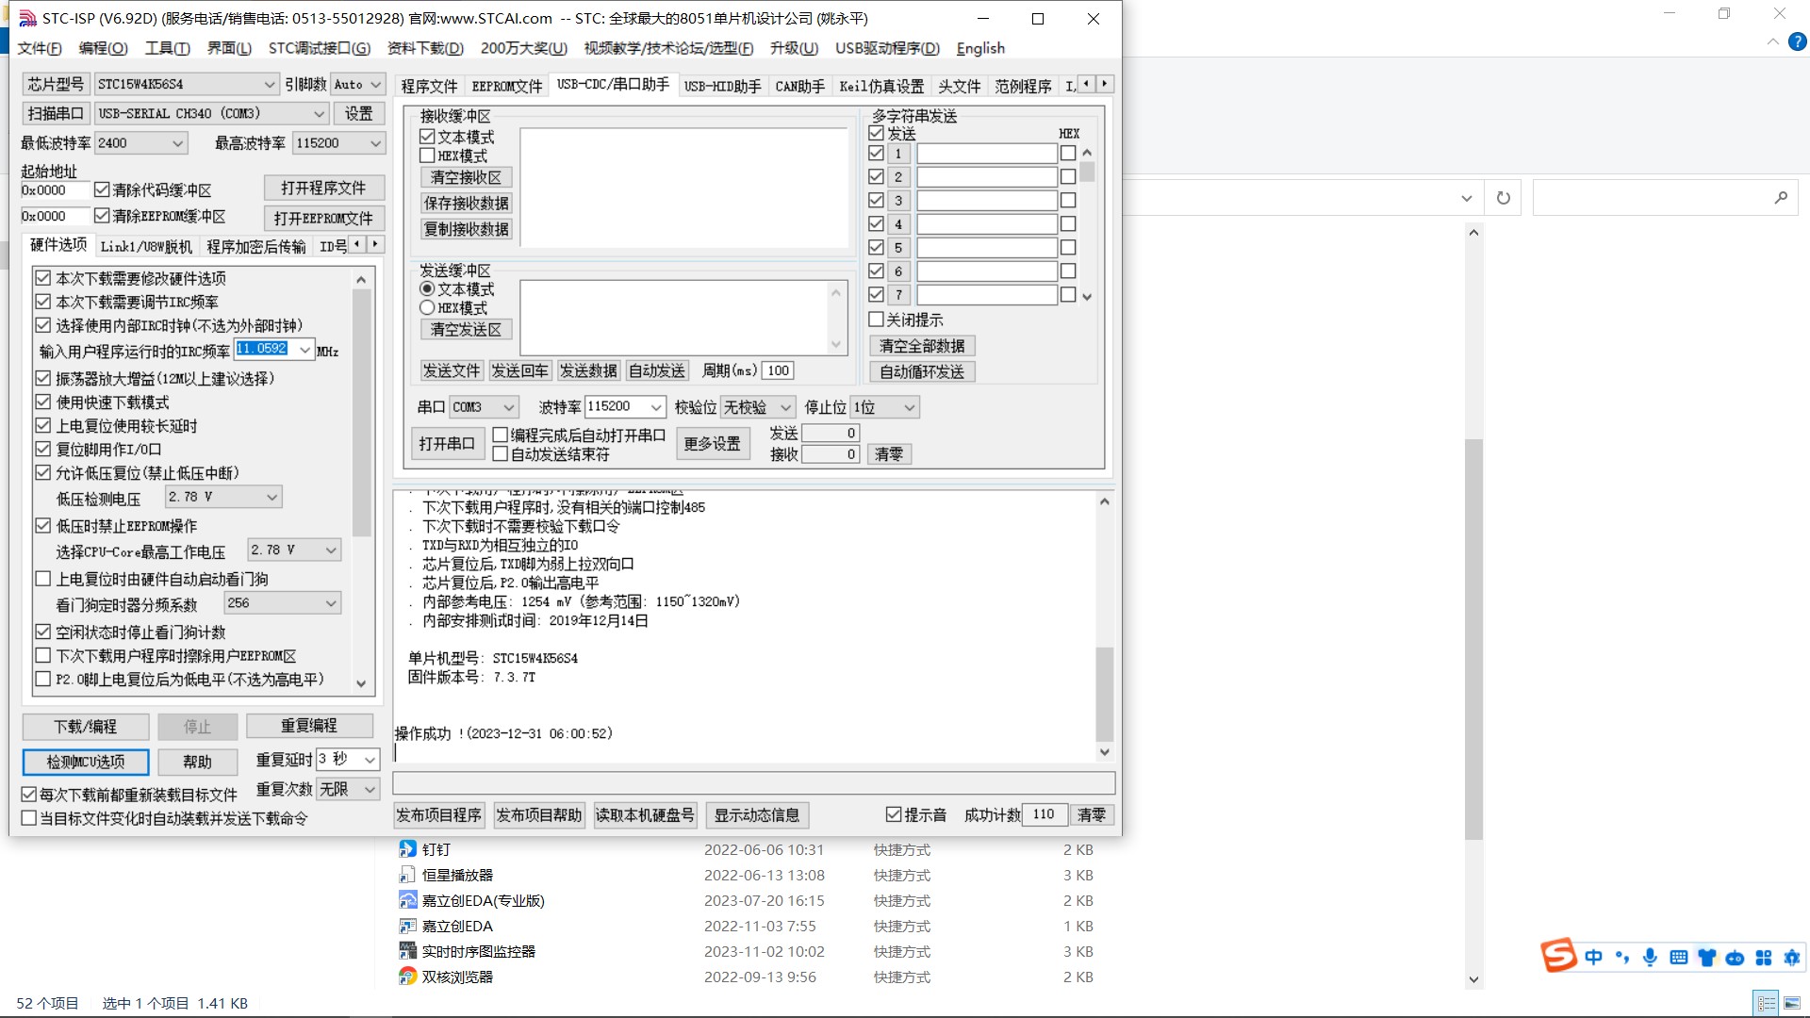Open Sogou soft keyboard icon
Viewport: 1810px width, 1018px height.
pos(1678,958)
